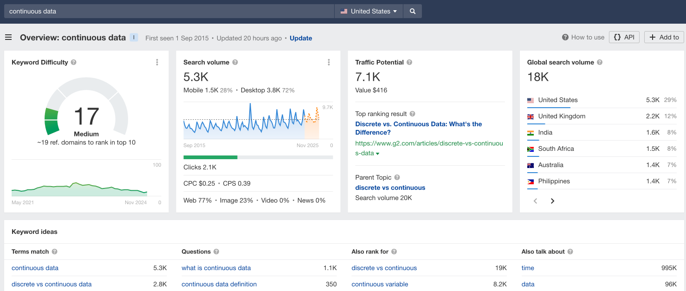Click Also rank for discrete vs continuous
This screenshot has height=291, width=686.
(x=384, y=268)
